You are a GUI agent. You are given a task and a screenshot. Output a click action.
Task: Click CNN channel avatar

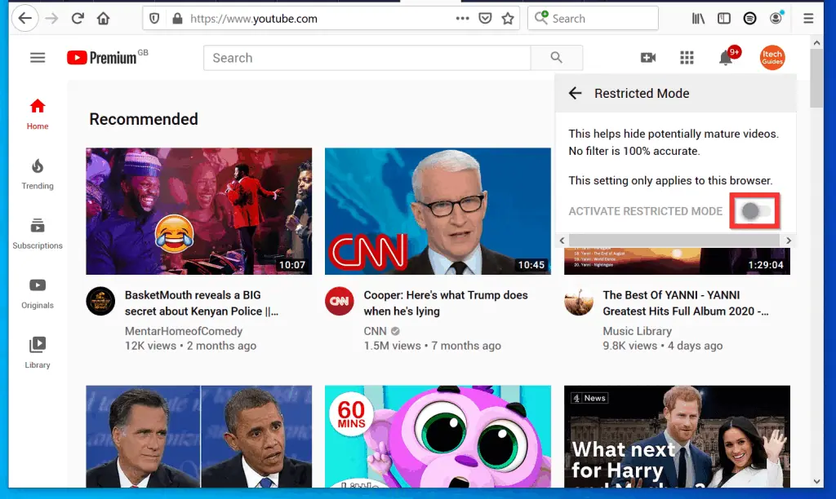click(339, 301)
